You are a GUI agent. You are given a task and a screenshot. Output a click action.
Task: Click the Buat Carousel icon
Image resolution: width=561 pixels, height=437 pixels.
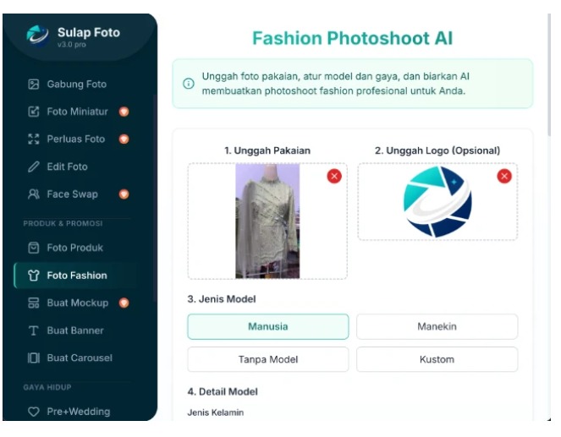[x=34, y=358]
